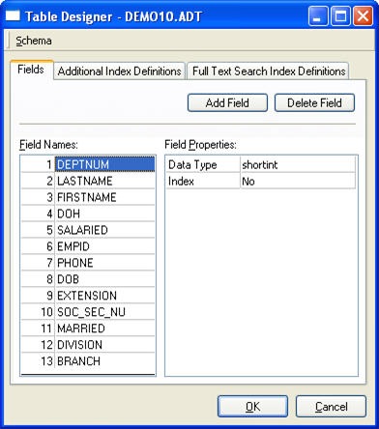Maximize the Table Designer window
This screenshot has width=379, height=429.
340,16
